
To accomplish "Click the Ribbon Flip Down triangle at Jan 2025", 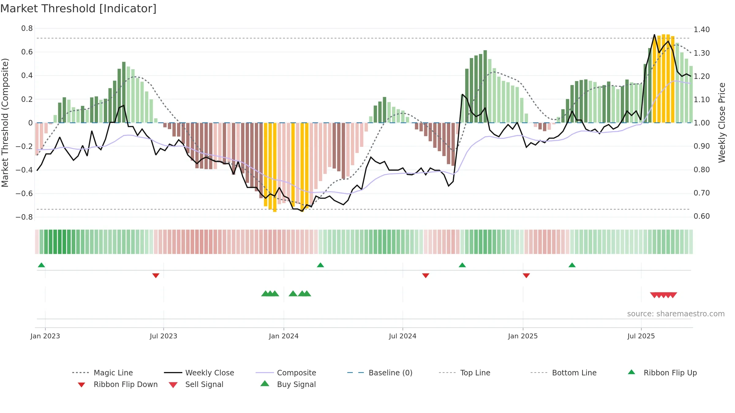I will 526,276.
